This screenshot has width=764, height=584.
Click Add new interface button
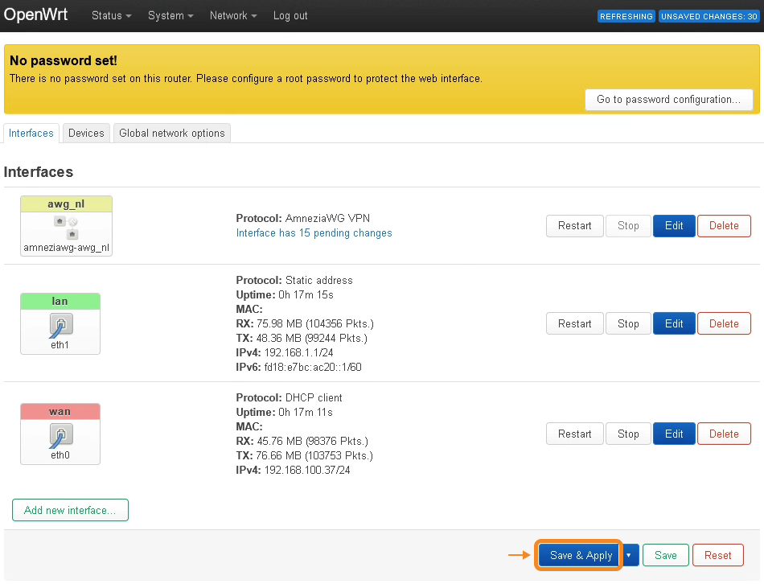(x=70, y=510)
